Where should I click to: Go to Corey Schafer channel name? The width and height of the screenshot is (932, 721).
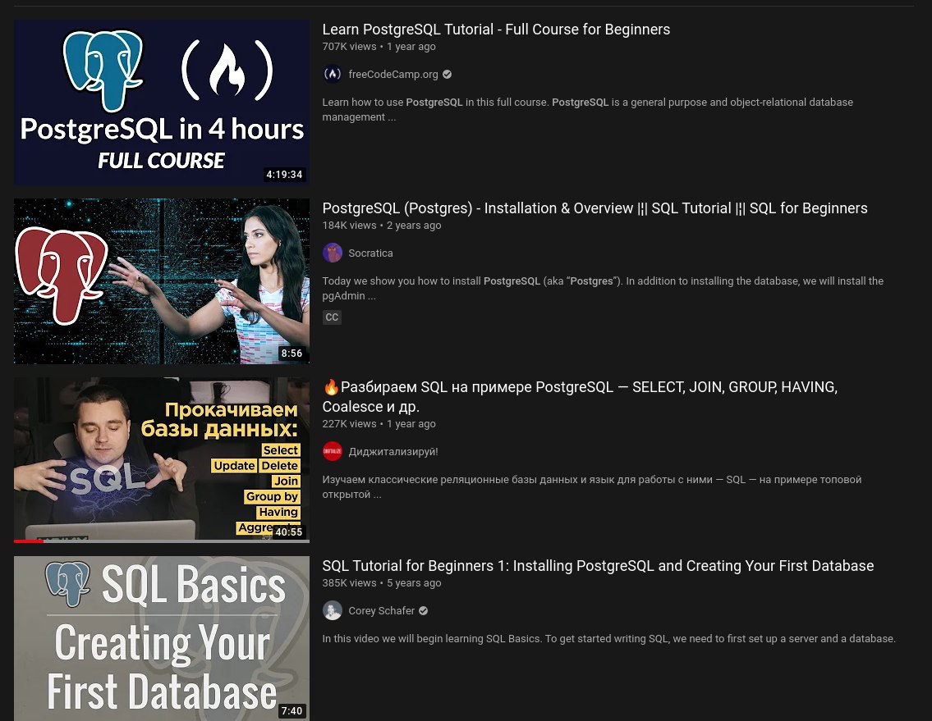[381, 610]
